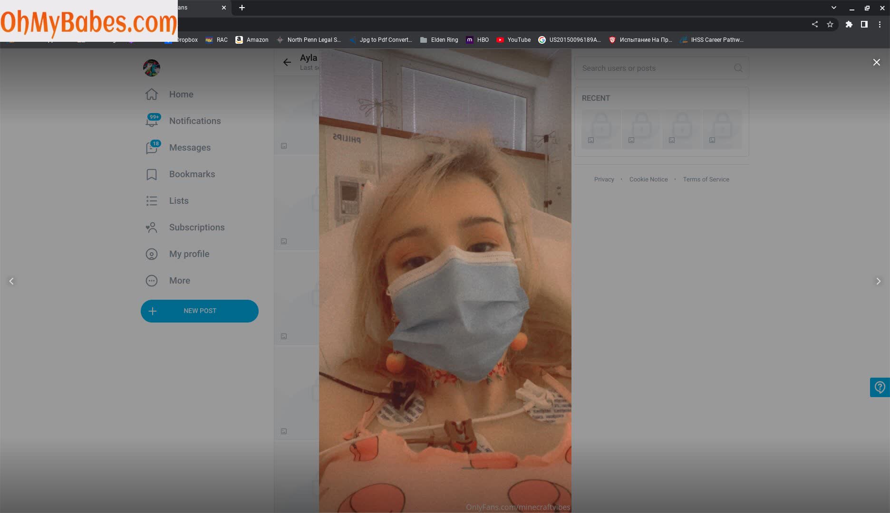Click the Bookmarks ribbon icon
This screenshot has width=890, height=513.
click(x=152, y=175)
